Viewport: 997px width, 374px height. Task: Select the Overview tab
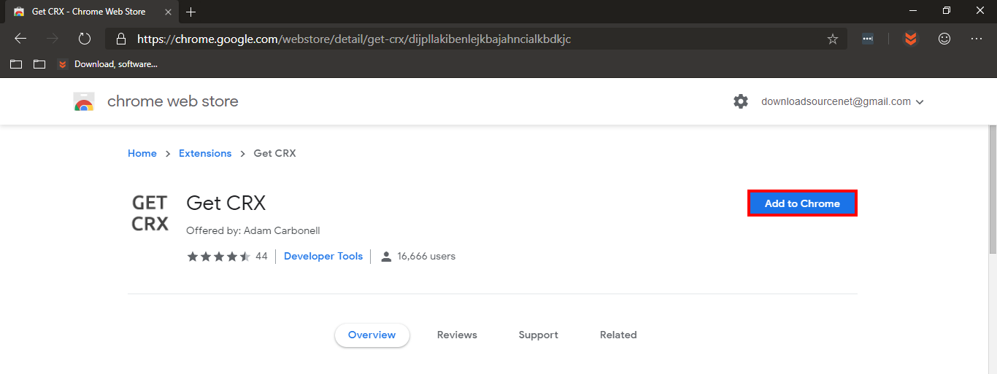[x=372, y=335]
